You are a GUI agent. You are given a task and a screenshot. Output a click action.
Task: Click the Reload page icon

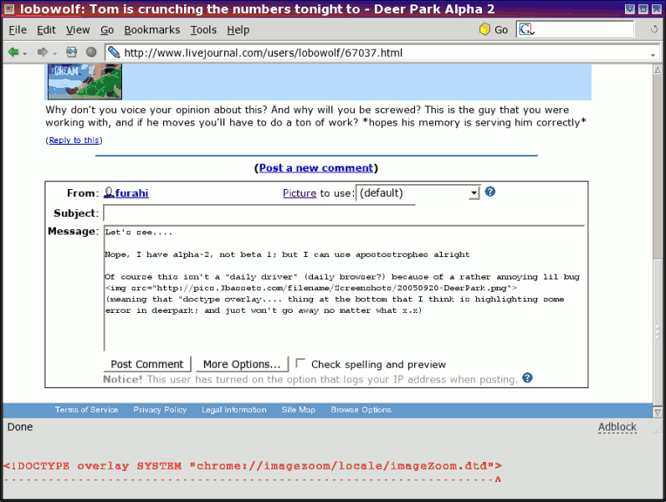72,52
